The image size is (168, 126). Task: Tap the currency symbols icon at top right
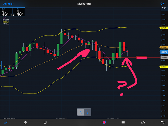pyautogui.click(x=164, y=8)
